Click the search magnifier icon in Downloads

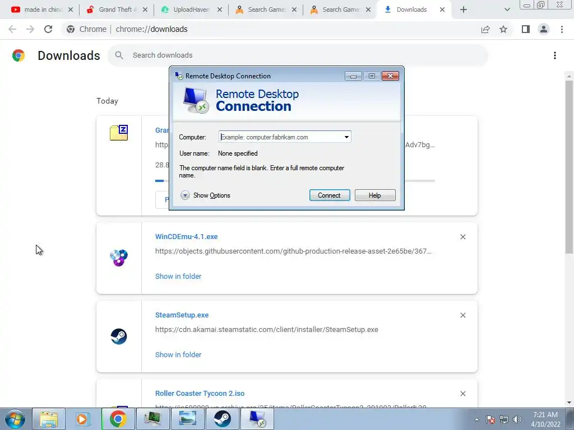point(119,55)
